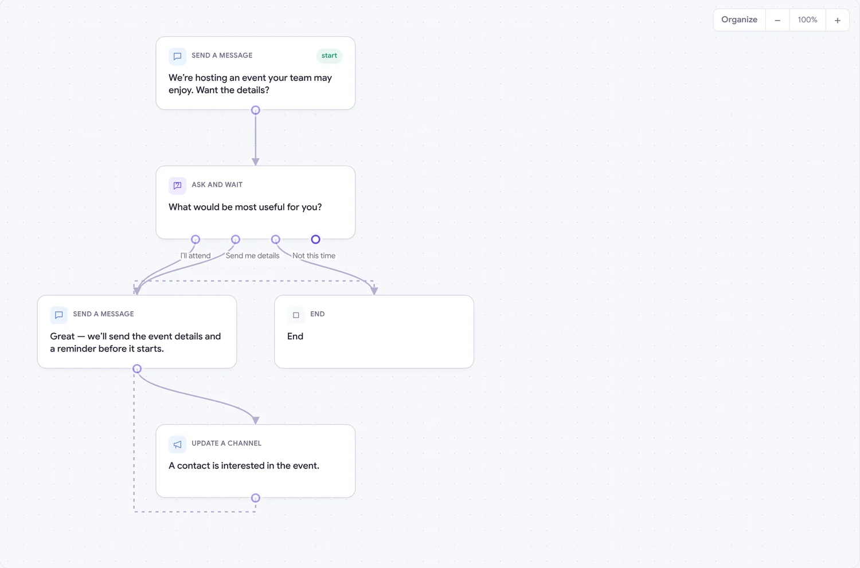The width and height of the screenshot is (860, 568).
Task: Select the 'Great — we'll send the event details' text
Action: tap(135, 342)
